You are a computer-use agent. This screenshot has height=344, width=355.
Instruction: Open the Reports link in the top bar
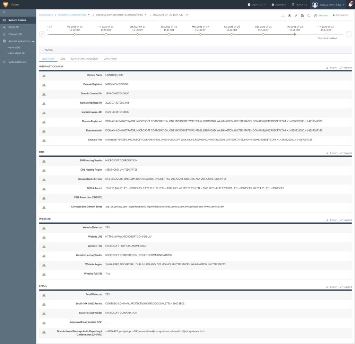(299, 5)
